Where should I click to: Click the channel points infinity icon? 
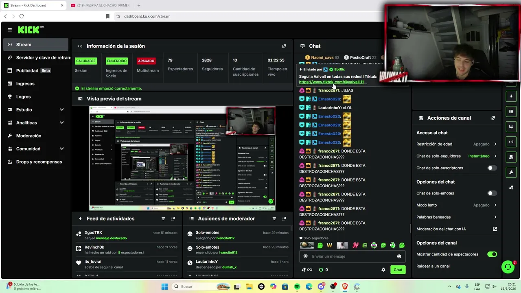[306, 269]
